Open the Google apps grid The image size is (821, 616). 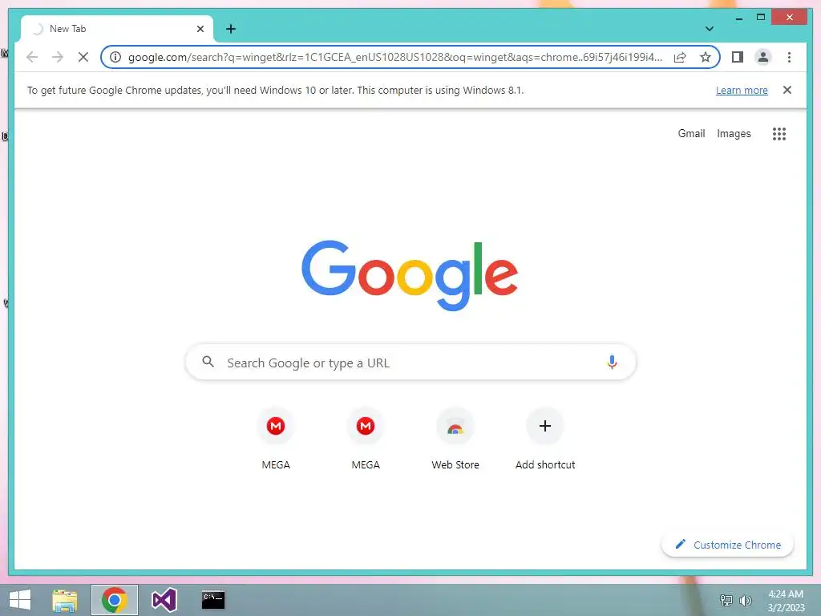coord(779,134)
